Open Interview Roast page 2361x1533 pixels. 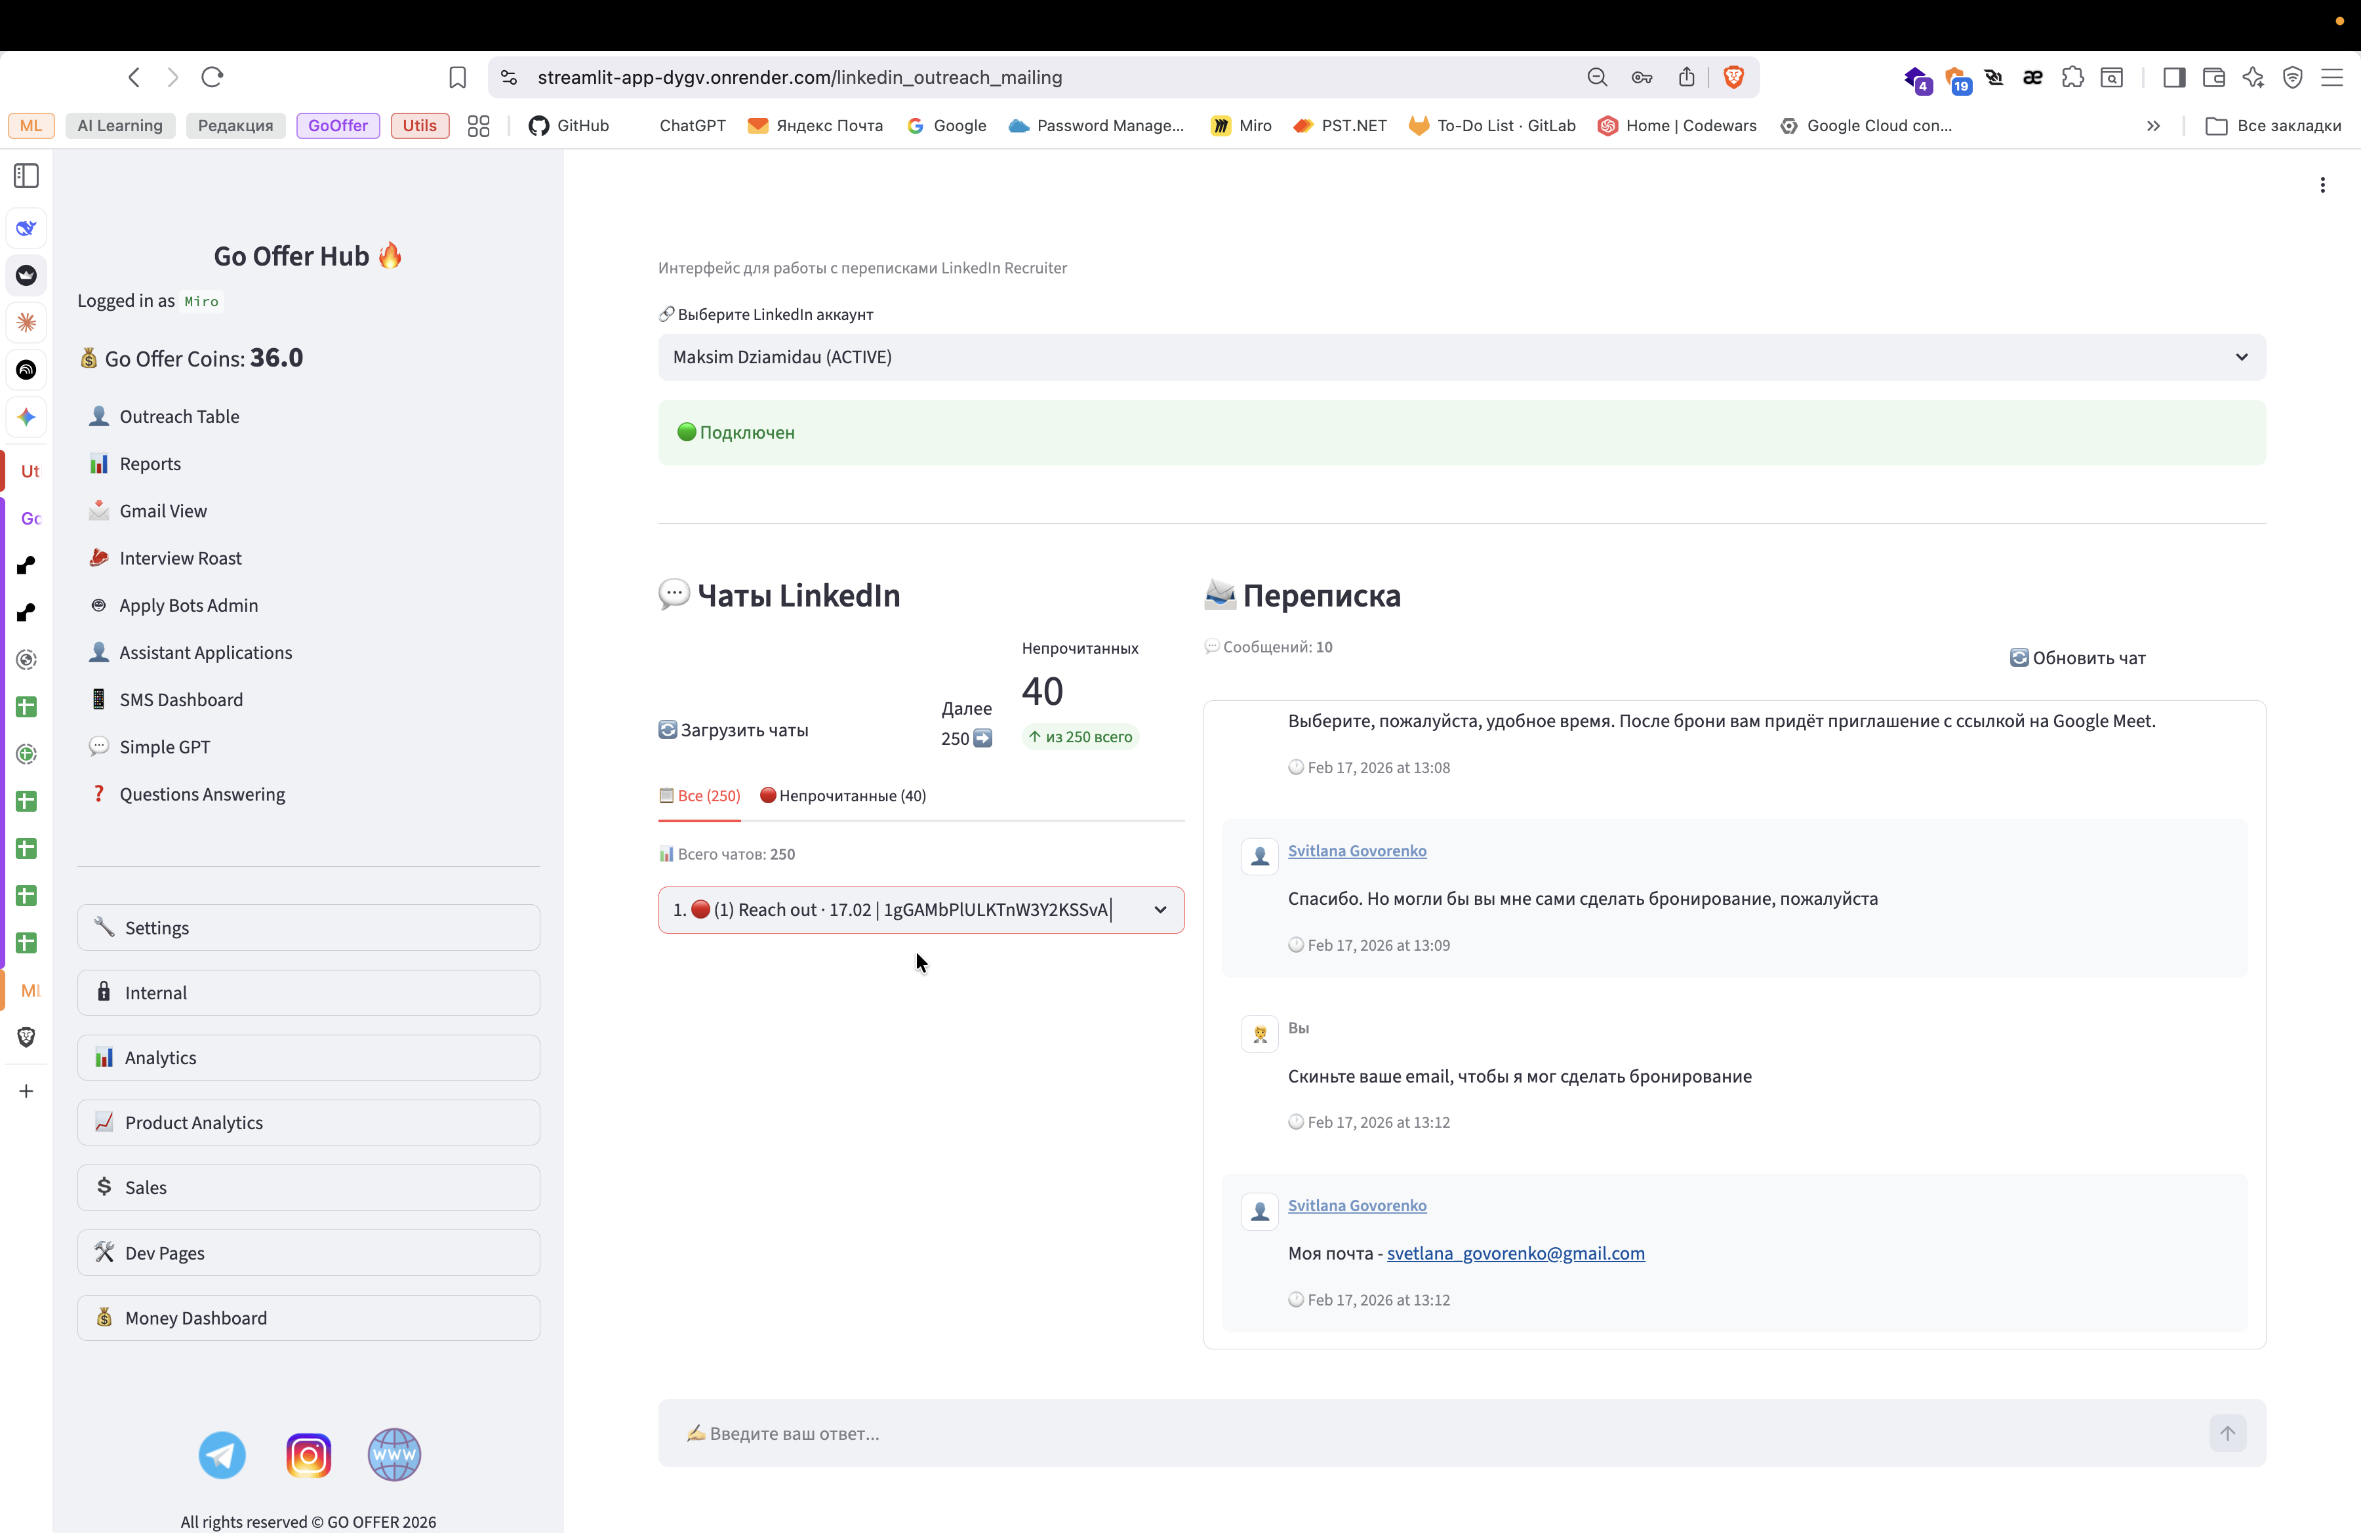click(180, 558)
